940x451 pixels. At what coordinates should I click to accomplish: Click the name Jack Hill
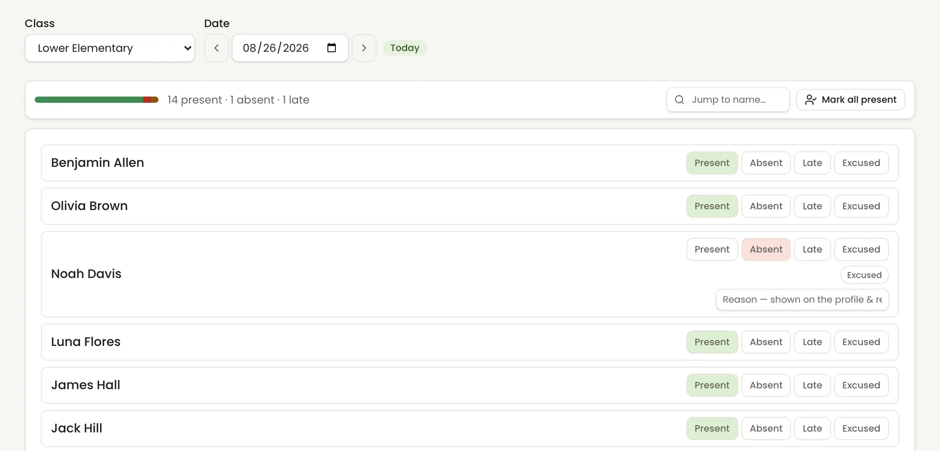[x=77, y=429]
